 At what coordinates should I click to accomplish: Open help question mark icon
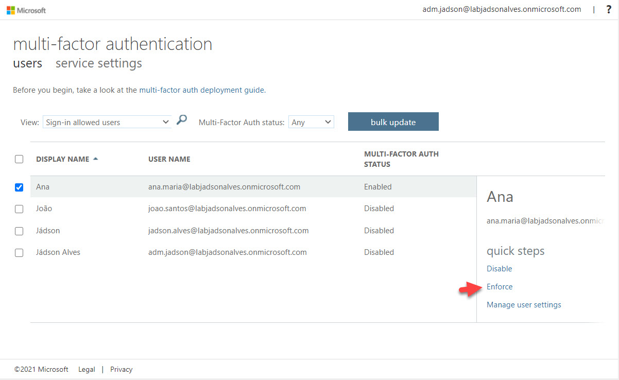(x=608, y=9)
